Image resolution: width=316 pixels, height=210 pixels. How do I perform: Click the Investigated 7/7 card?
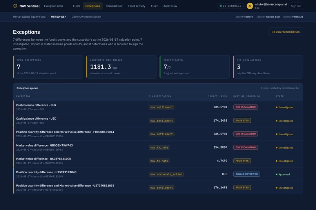click(195, 67)
